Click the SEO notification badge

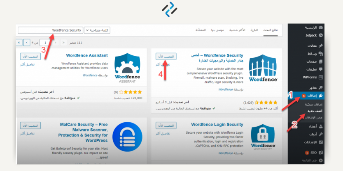click(x=307, y=153)
